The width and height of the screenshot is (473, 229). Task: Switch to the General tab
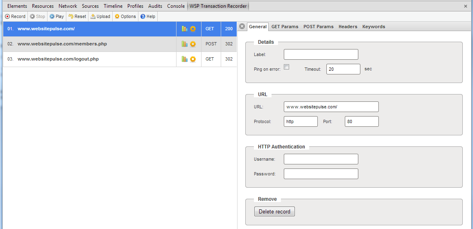(x=258, y=27)
